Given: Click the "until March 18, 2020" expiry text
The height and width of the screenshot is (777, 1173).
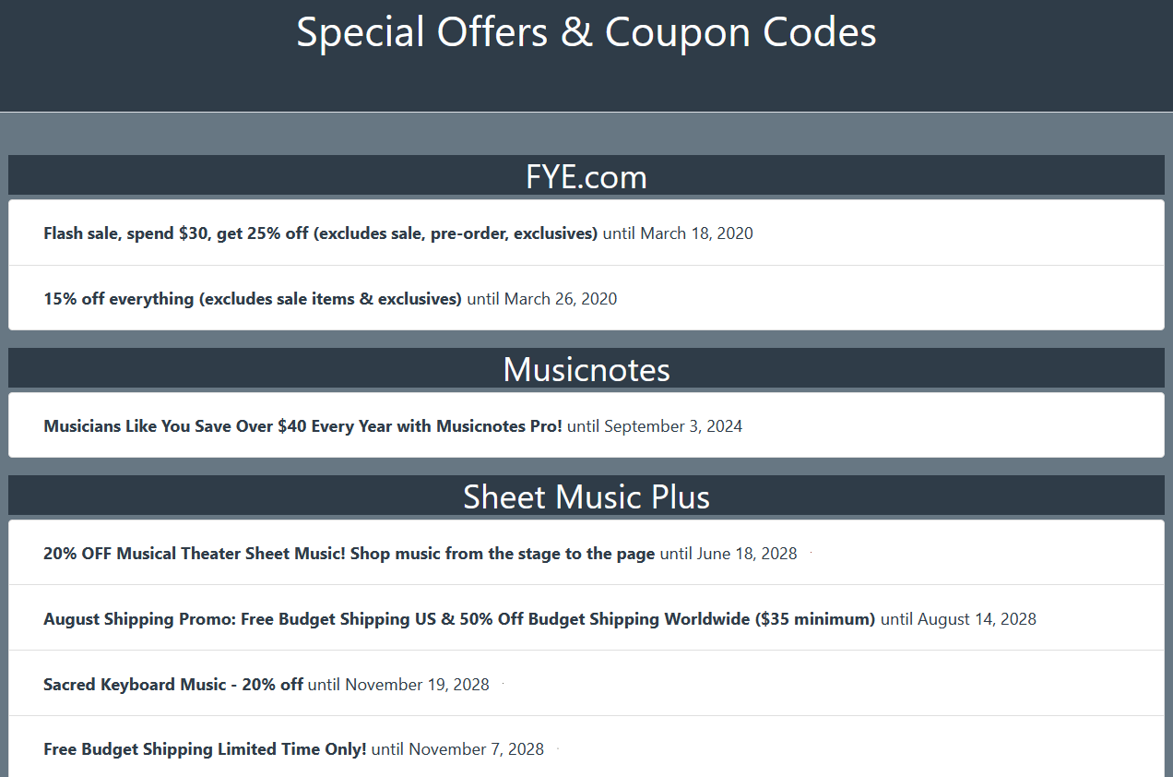Looking at the screenshot, I should click(678, 233).
